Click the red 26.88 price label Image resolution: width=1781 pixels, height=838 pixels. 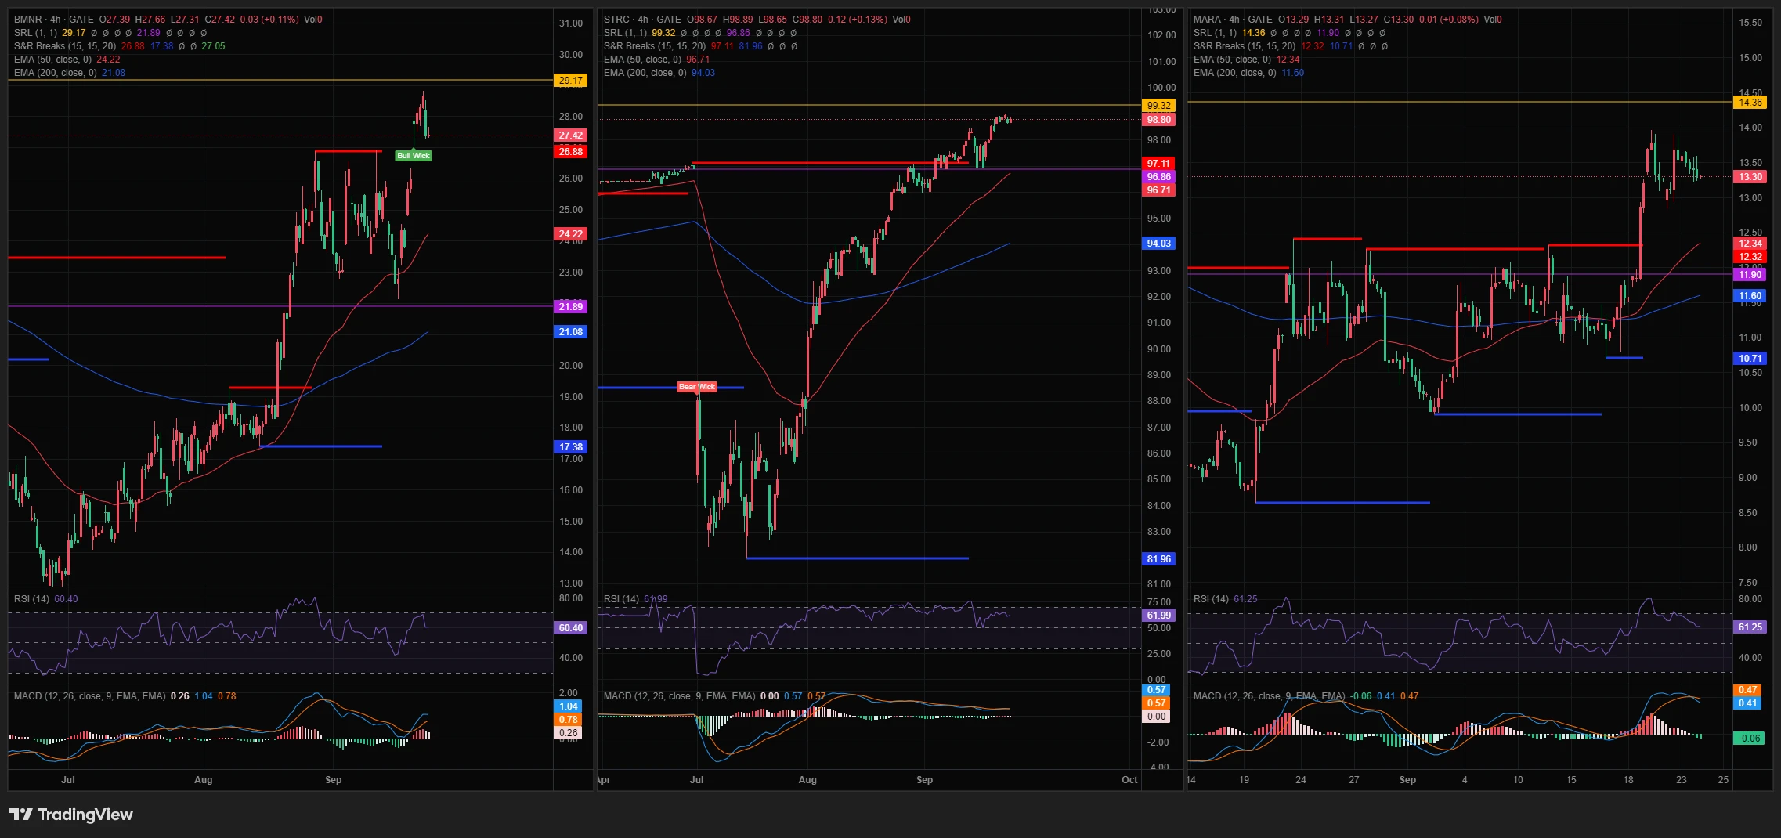571,152
